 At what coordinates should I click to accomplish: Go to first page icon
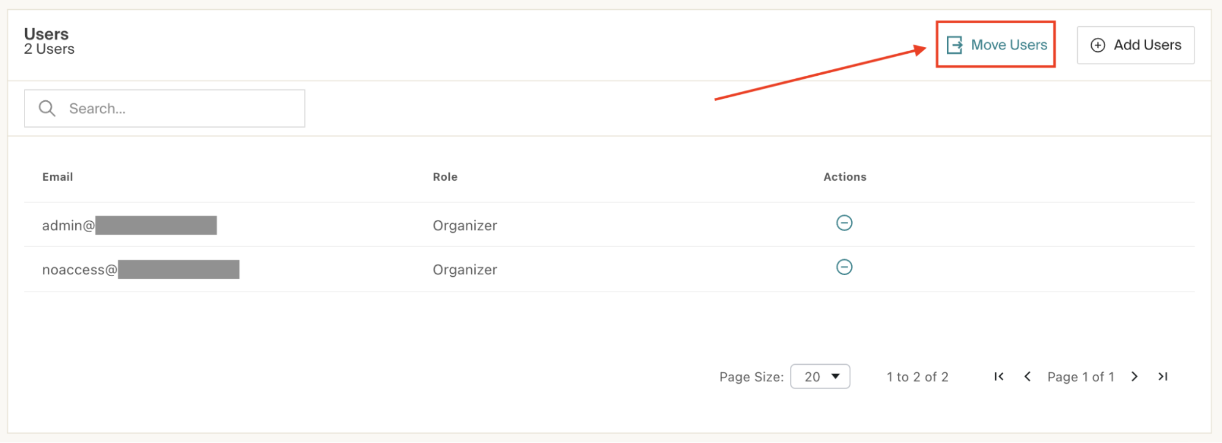999,376
